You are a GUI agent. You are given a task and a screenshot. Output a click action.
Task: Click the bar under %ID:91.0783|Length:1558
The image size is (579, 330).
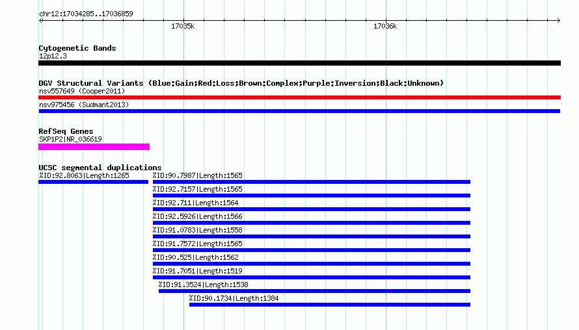(x=312, y=236)
